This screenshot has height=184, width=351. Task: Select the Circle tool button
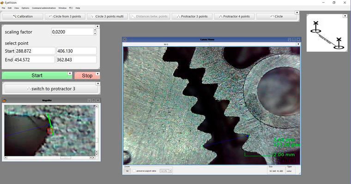tap(277, 16)
